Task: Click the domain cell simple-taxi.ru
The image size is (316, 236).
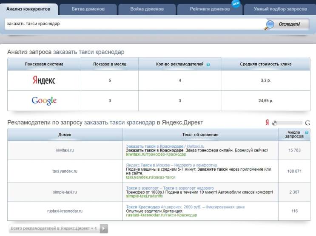Action: tap(65, 192)
